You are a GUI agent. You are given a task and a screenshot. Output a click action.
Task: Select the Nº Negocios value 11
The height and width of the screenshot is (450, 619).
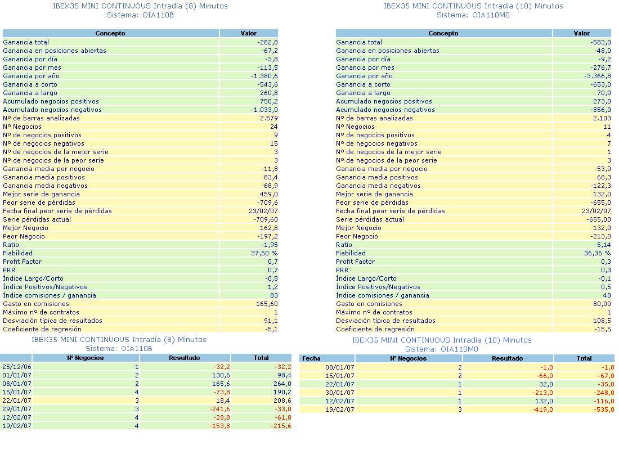click(x=607, y=127)
